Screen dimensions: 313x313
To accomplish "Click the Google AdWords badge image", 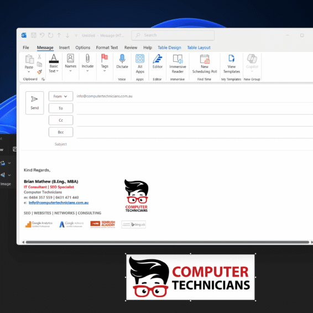I will (x=71, y=225).
